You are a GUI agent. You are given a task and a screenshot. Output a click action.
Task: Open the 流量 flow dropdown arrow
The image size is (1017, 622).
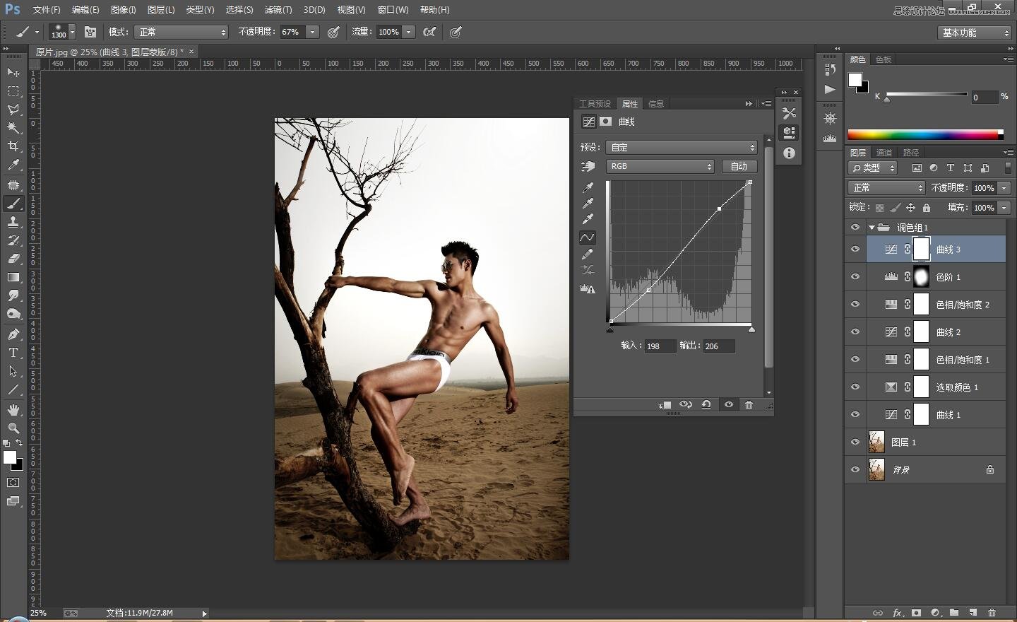(x=408, y=32)
